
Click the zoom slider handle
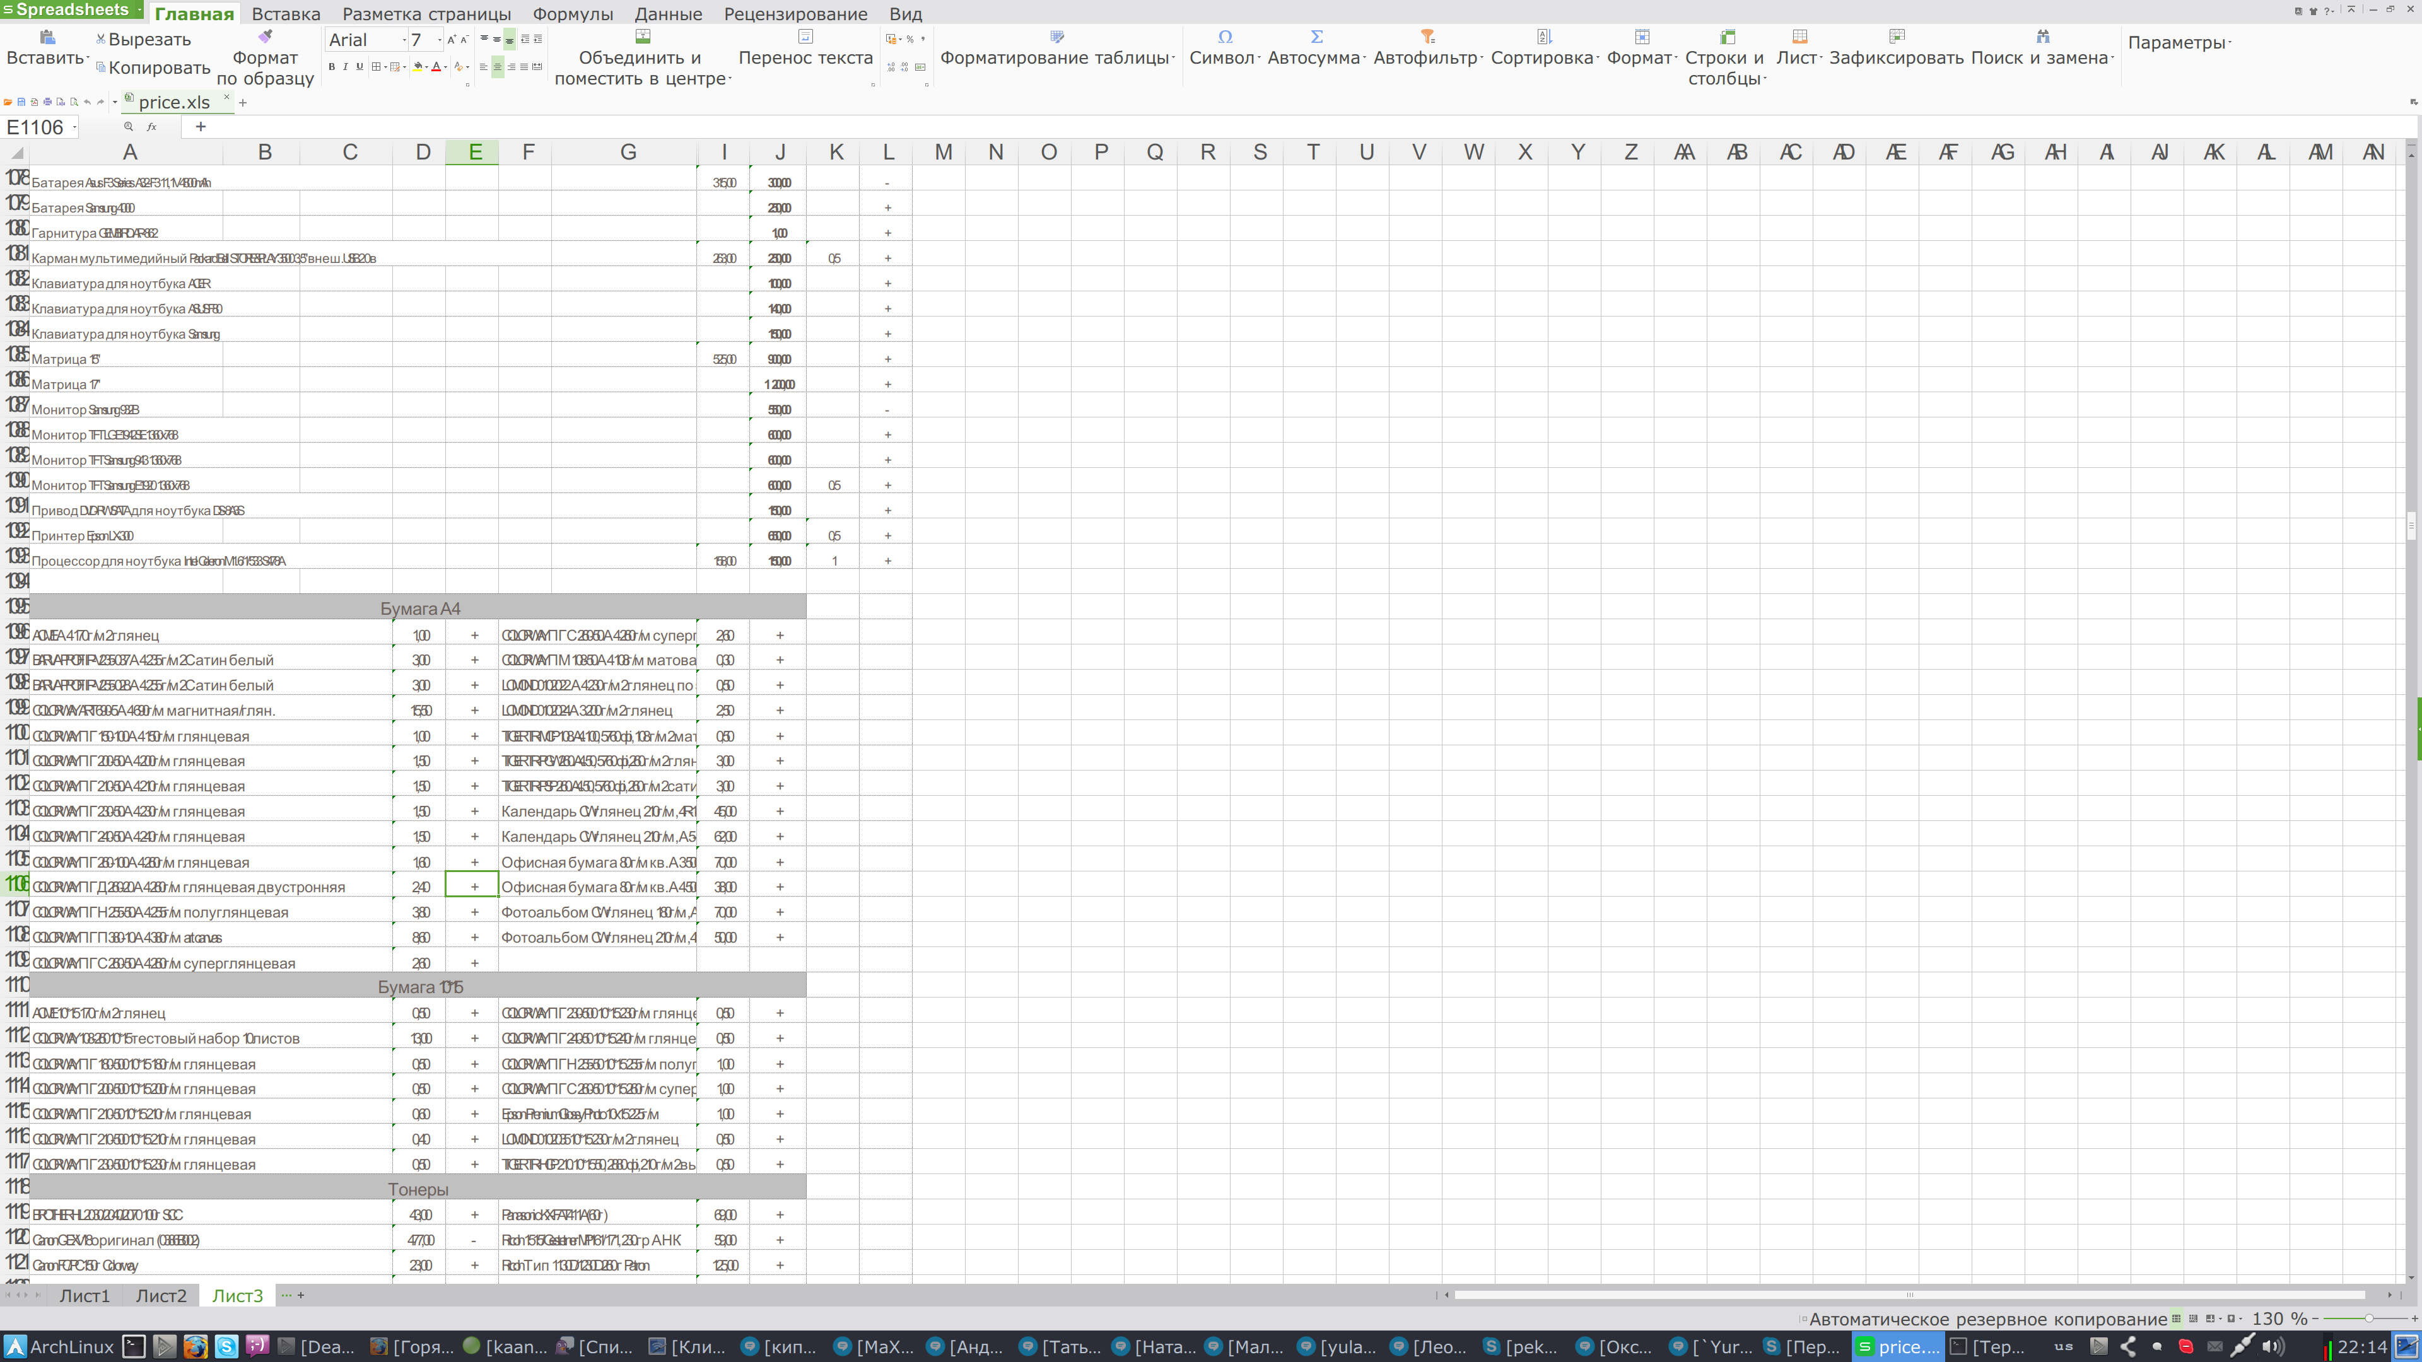(x=2368, y=1318)
